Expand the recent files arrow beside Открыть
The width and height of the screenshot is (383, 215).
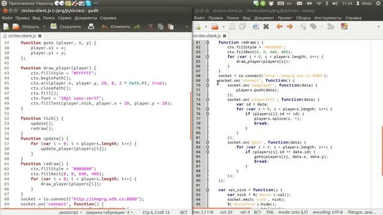pos(44,26)
